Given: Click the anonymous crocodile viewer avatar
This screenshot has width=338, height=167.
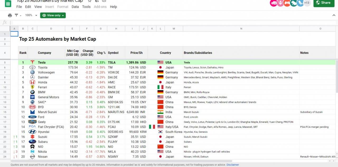Looking at the screenshot, I should click(273, 3).
